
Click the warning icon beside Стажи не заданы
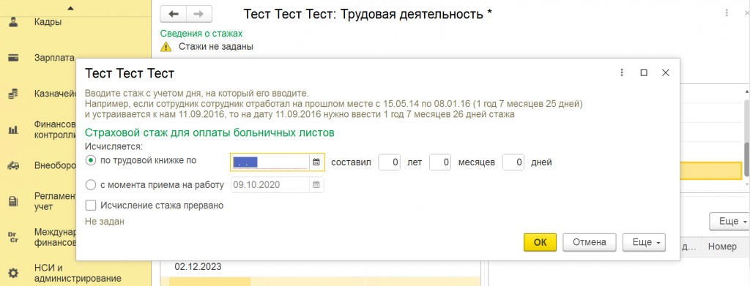tap(166, 47)
